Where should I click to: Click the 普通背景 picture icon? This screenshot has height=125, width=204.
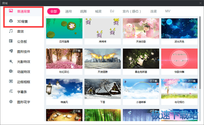point(11,11)
